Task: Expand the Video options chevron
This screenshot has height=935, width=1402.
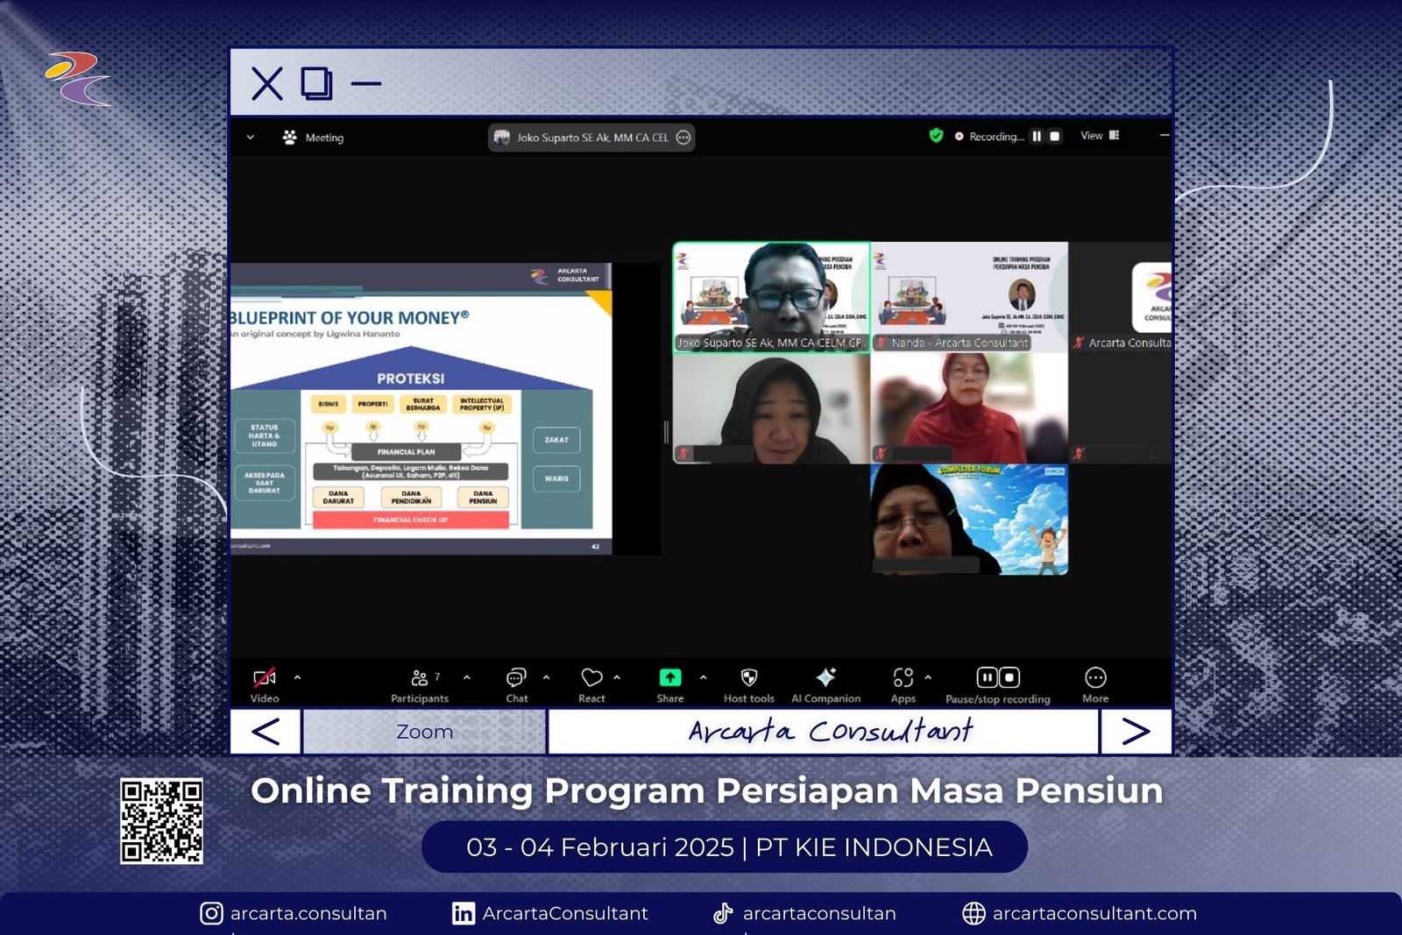Action: point(299,676)
